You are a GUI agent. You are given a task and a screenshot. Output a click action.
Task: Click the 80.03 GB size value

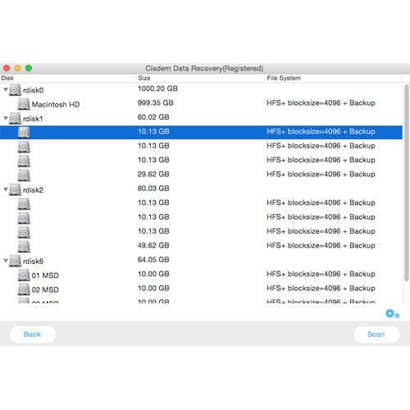153,189
